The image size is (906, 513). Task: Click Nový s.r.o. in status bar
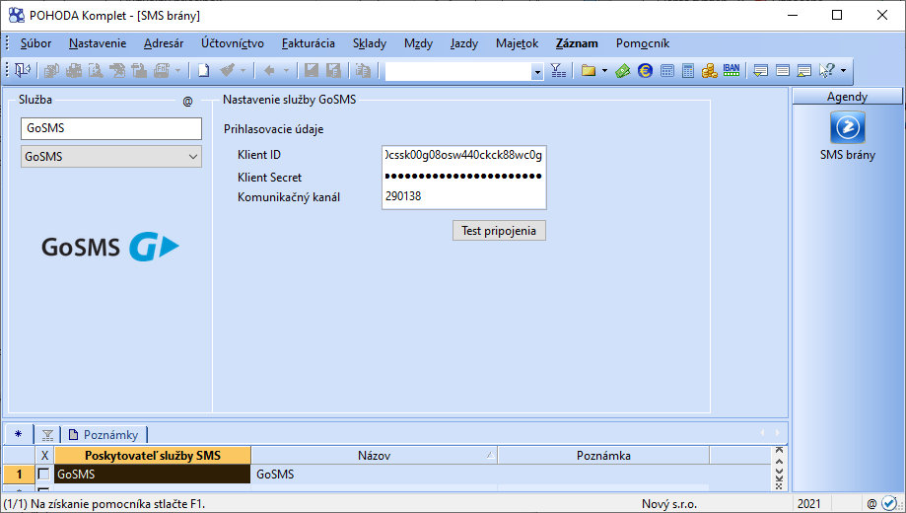(669, 504)
